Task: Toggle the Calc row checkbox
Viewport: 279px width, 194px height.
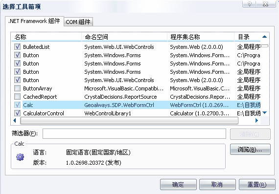Action: coord(17,105)
